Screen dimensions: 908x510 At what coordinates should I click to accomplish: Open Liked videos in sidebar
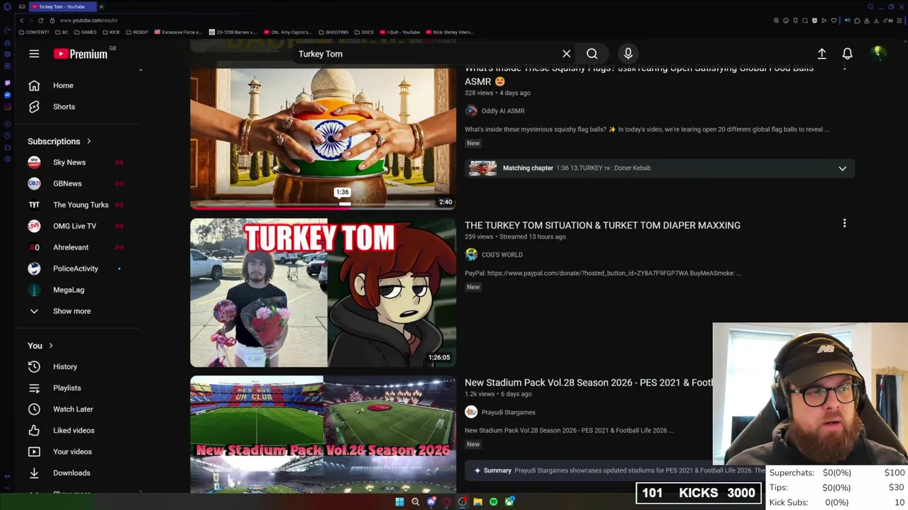click(x=74, y=431)
